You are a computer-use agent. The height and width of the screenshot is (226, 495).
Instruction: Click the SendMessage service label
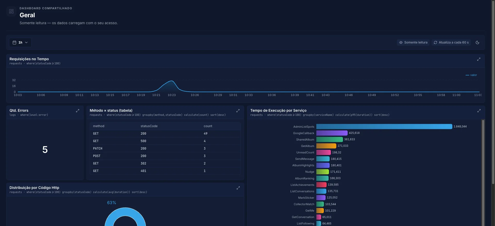click(x=304, y=159)
